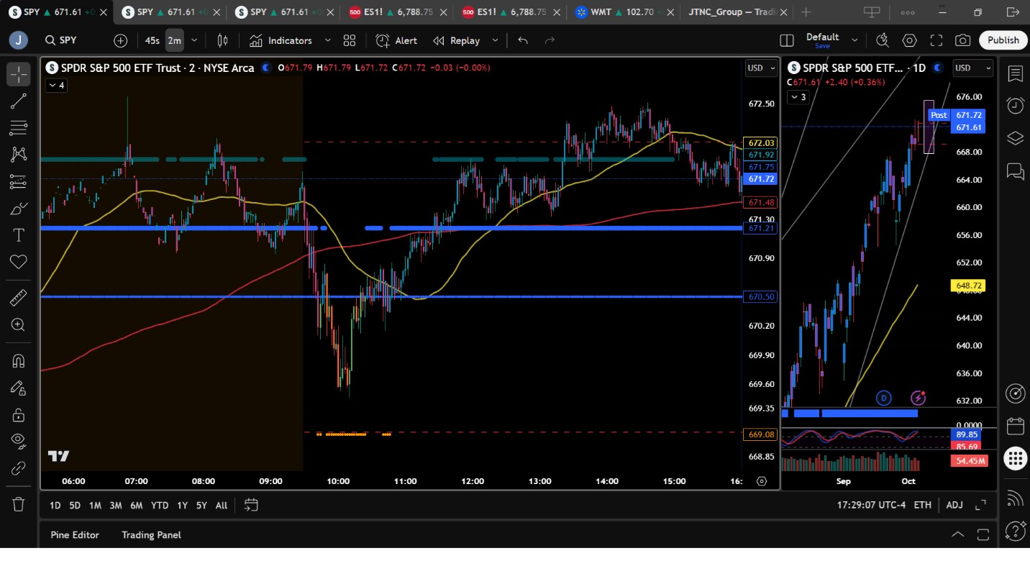Click the Go to date calendar icon
1030x579 pixels.
tap(251, 505)
